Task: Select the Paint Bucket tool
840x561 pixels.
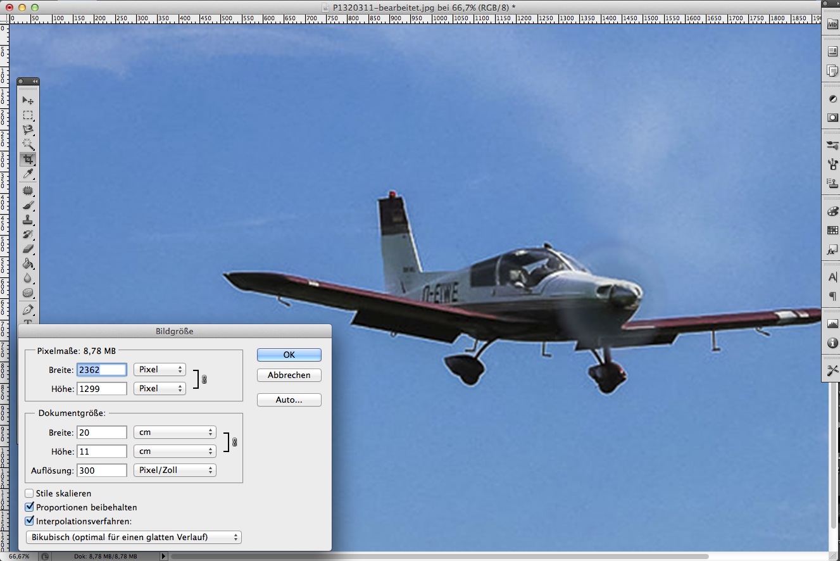Action: click(x=28, y=263)
